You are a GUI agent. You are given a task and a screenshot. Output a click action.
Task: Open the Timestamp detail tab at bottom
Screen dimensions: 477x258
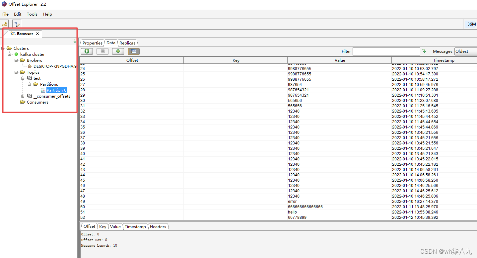tap(135, 226)
